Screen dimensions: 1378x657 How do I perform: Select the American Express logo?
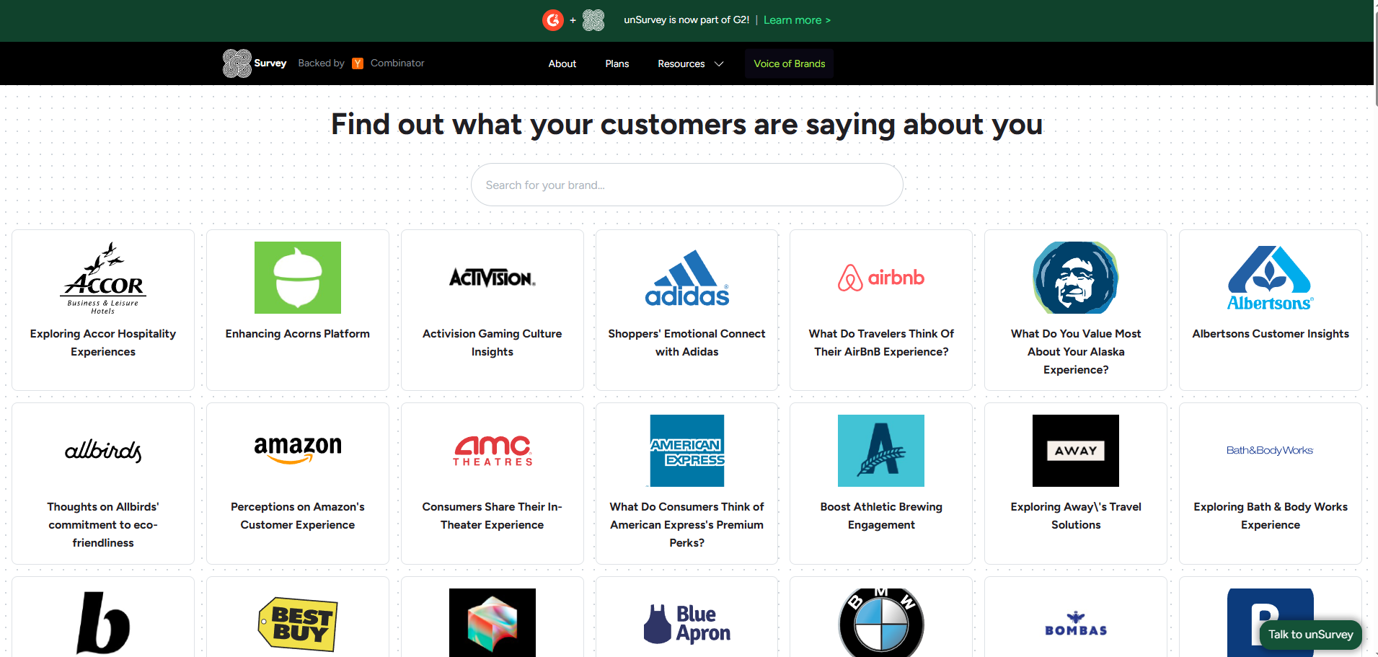[687, 451]
